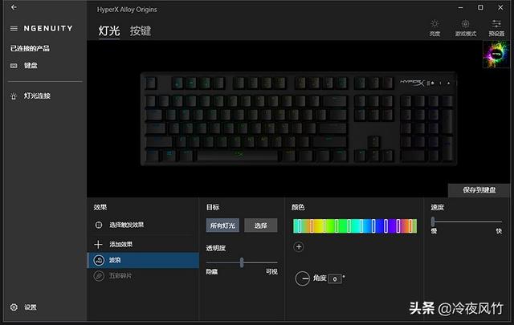Select all lights (所有灯光) target
514x325 pixels.
pos(222,225)
